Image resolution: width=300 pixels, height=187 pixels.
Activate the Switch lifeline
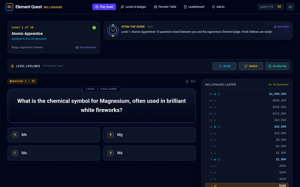251,66
